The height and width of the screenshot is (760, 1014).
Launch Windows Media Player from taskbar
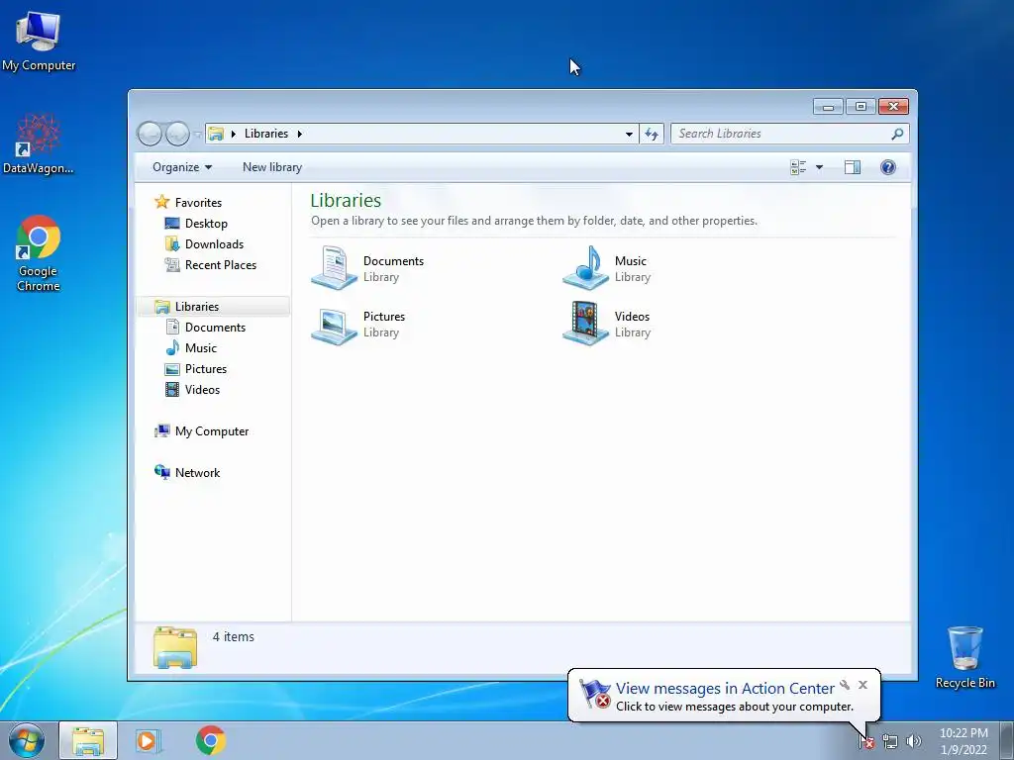tap(149, 740)
